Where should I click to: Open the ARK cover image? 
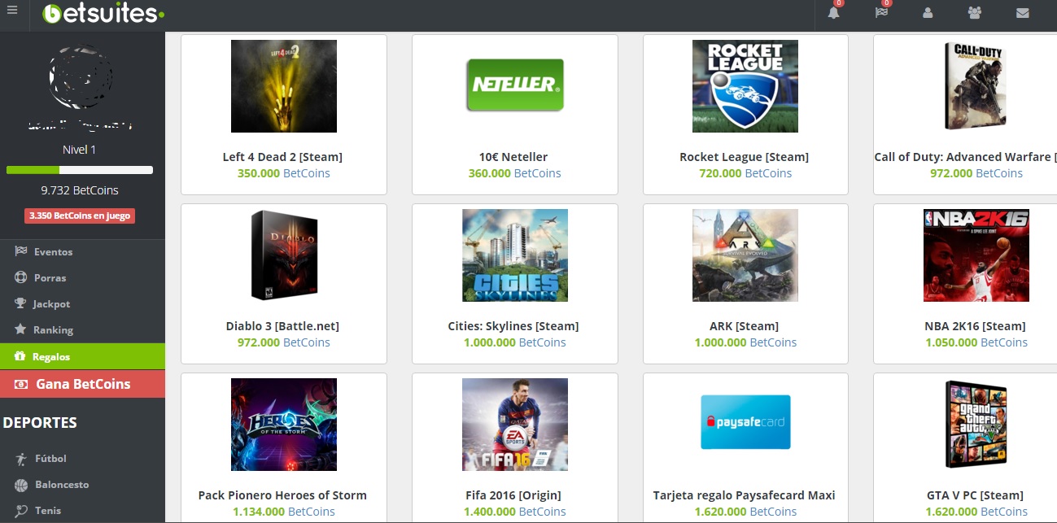745,255
